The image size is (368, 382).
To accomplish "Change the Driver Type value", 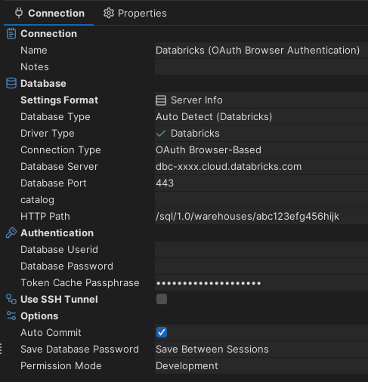I will tap(261, 134).
